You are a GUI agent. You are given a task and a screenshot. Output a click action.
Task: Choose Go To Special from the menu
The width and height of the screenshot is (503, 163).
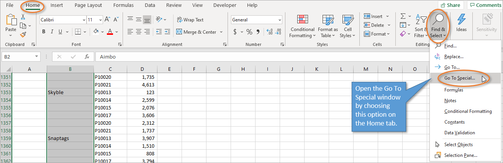[459, 78]
